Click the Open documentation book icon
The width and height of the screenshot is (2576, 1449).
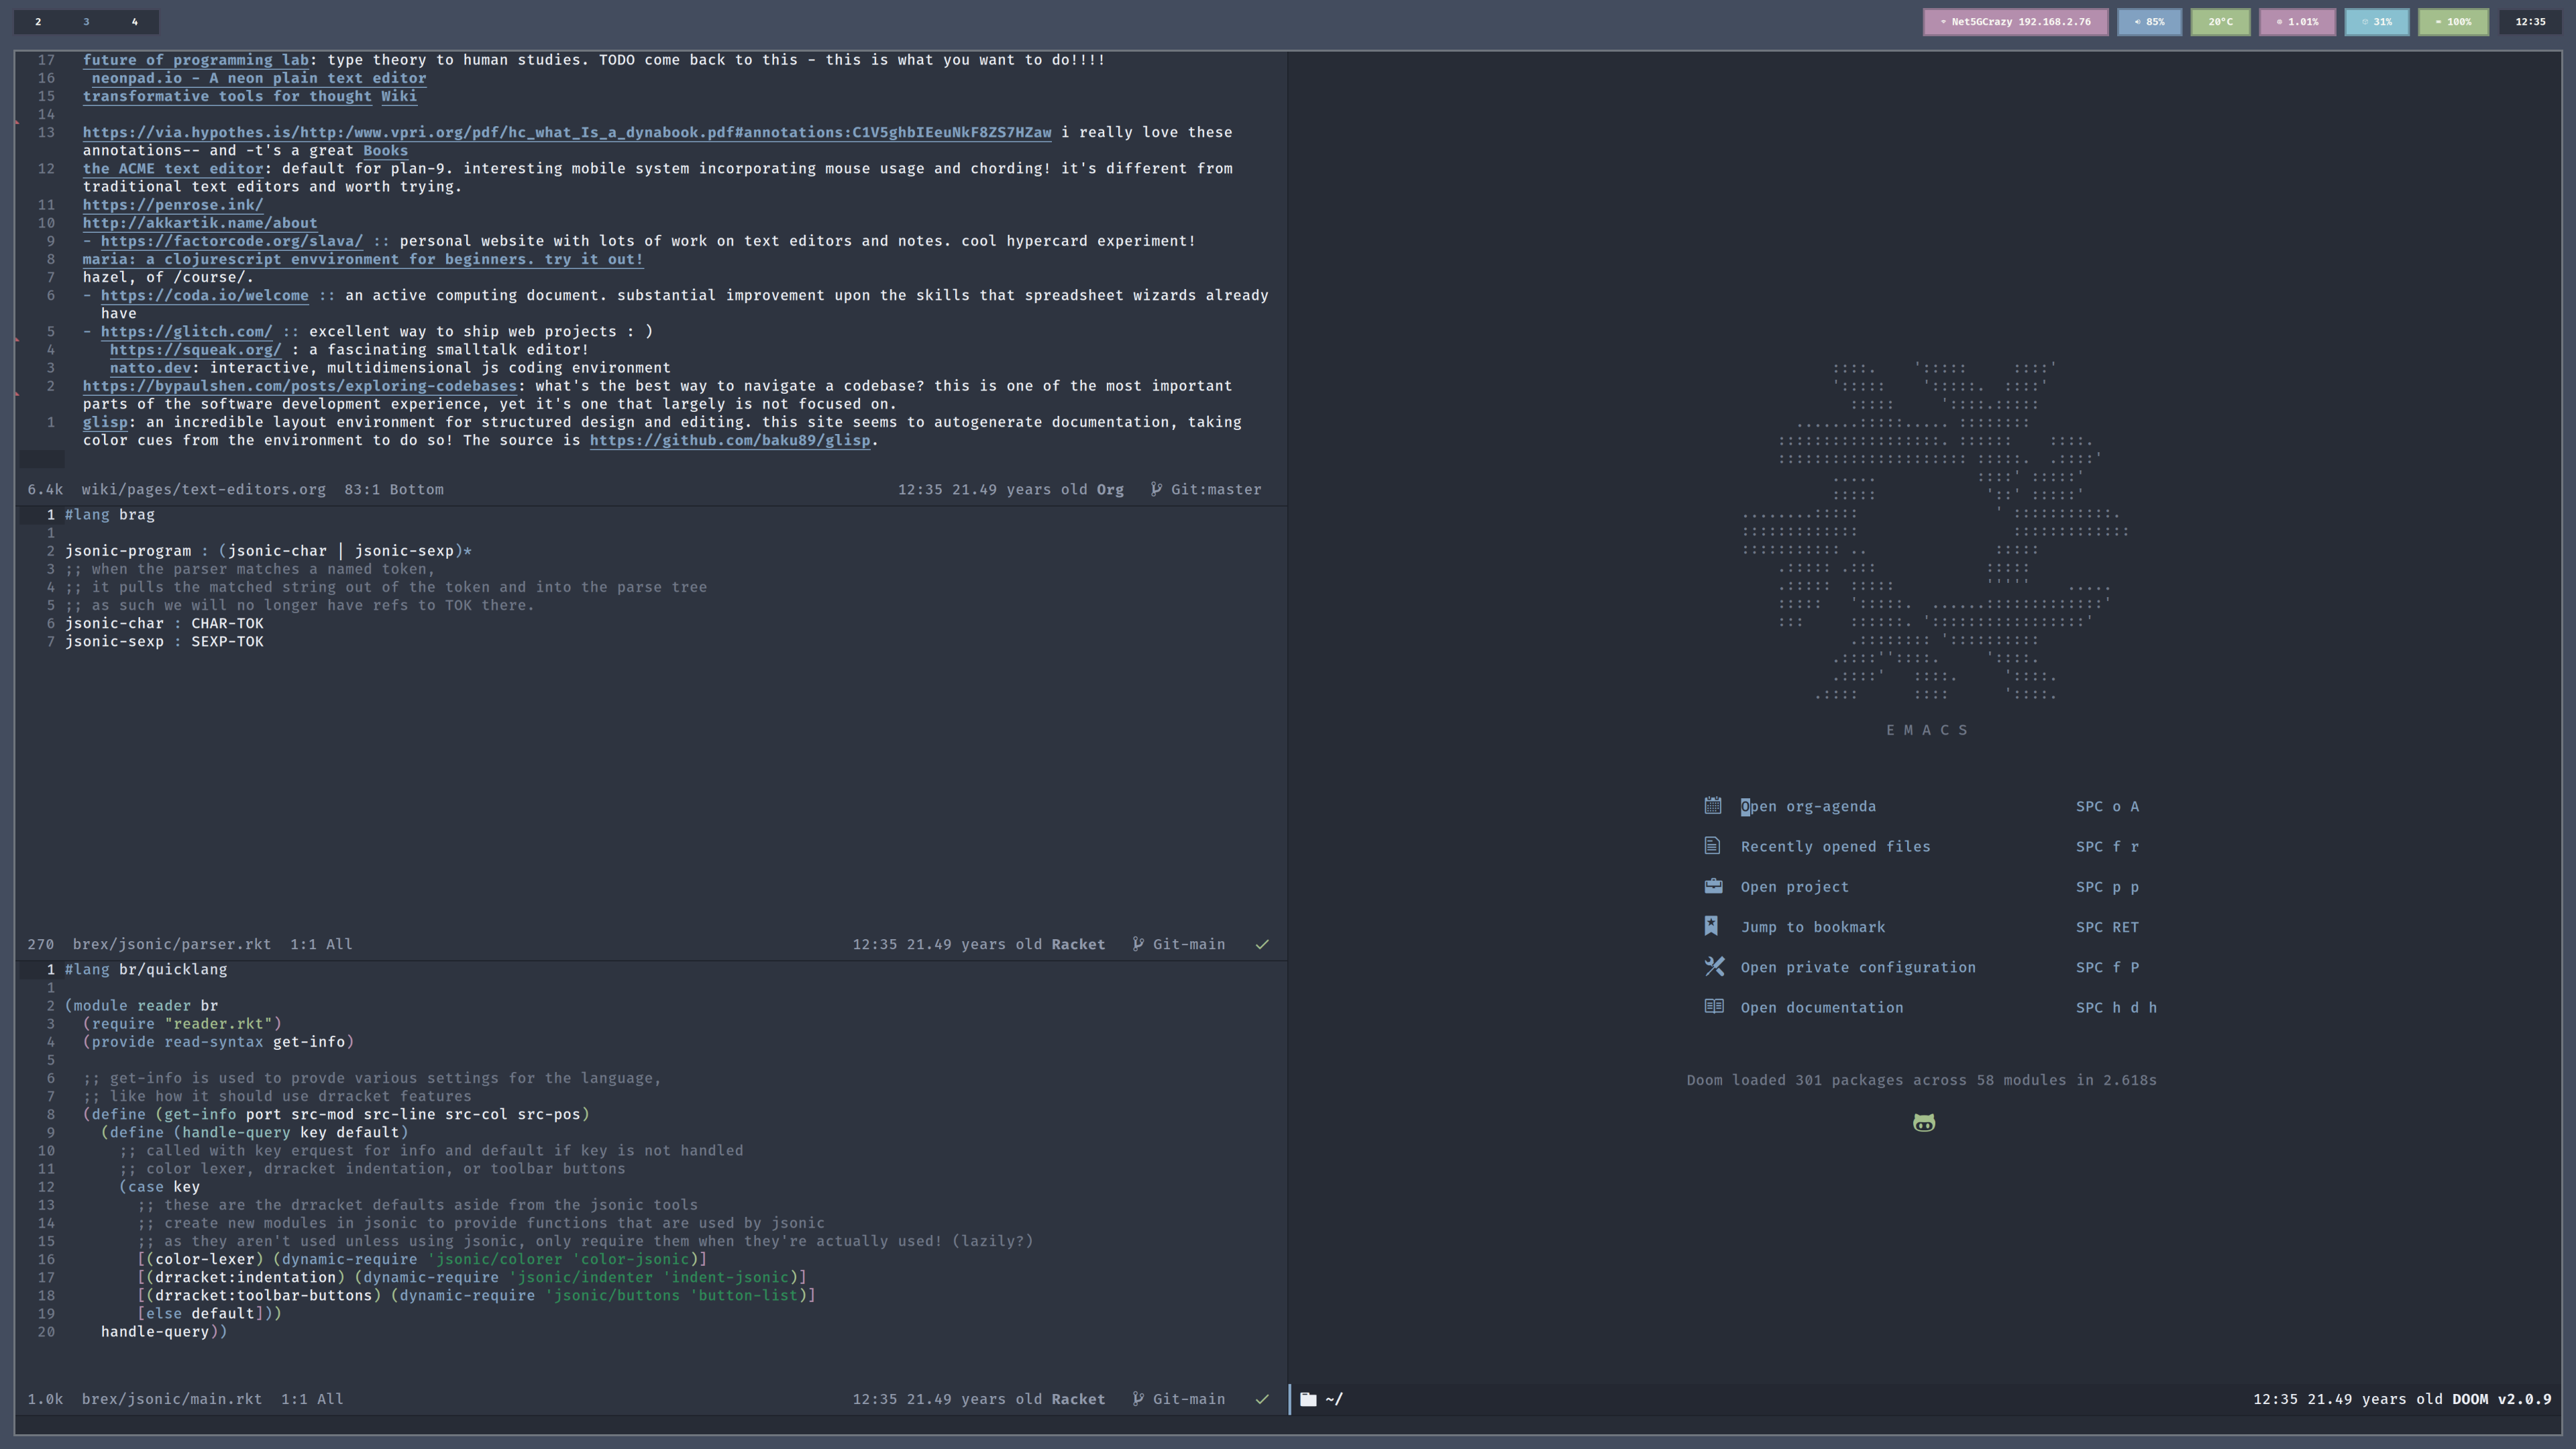1713,1007
